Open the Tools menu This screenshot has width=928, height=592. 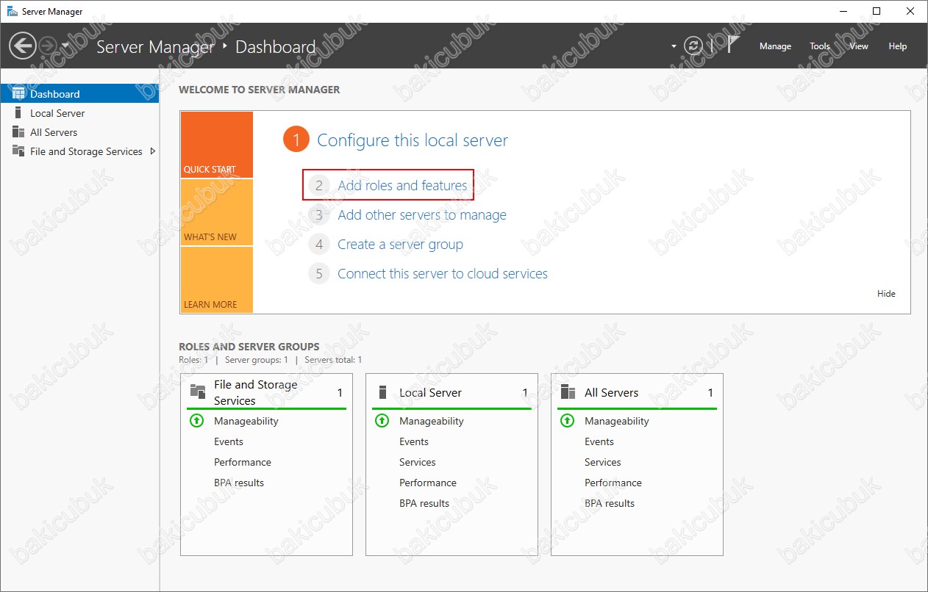(x=820, y=46)
